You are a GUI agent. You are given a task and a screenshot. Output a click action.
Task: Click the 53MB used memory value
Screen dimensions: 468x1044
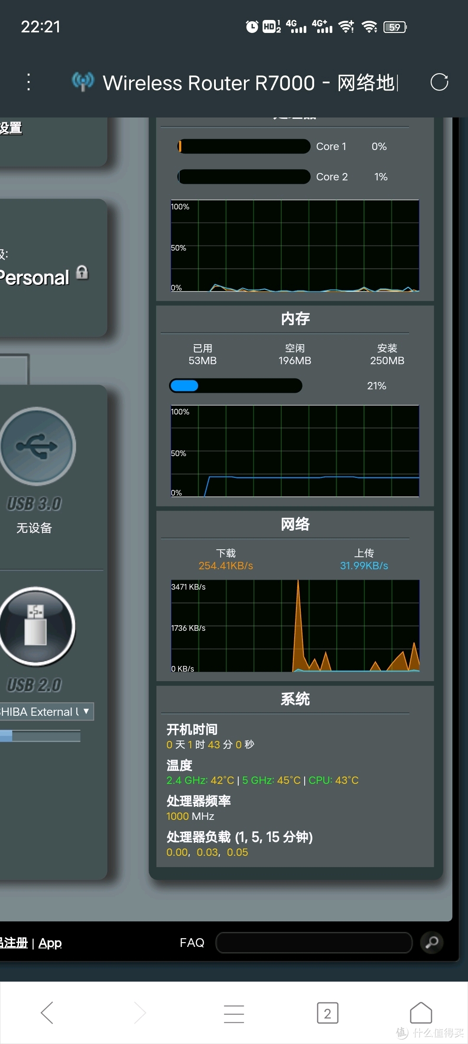202,361
